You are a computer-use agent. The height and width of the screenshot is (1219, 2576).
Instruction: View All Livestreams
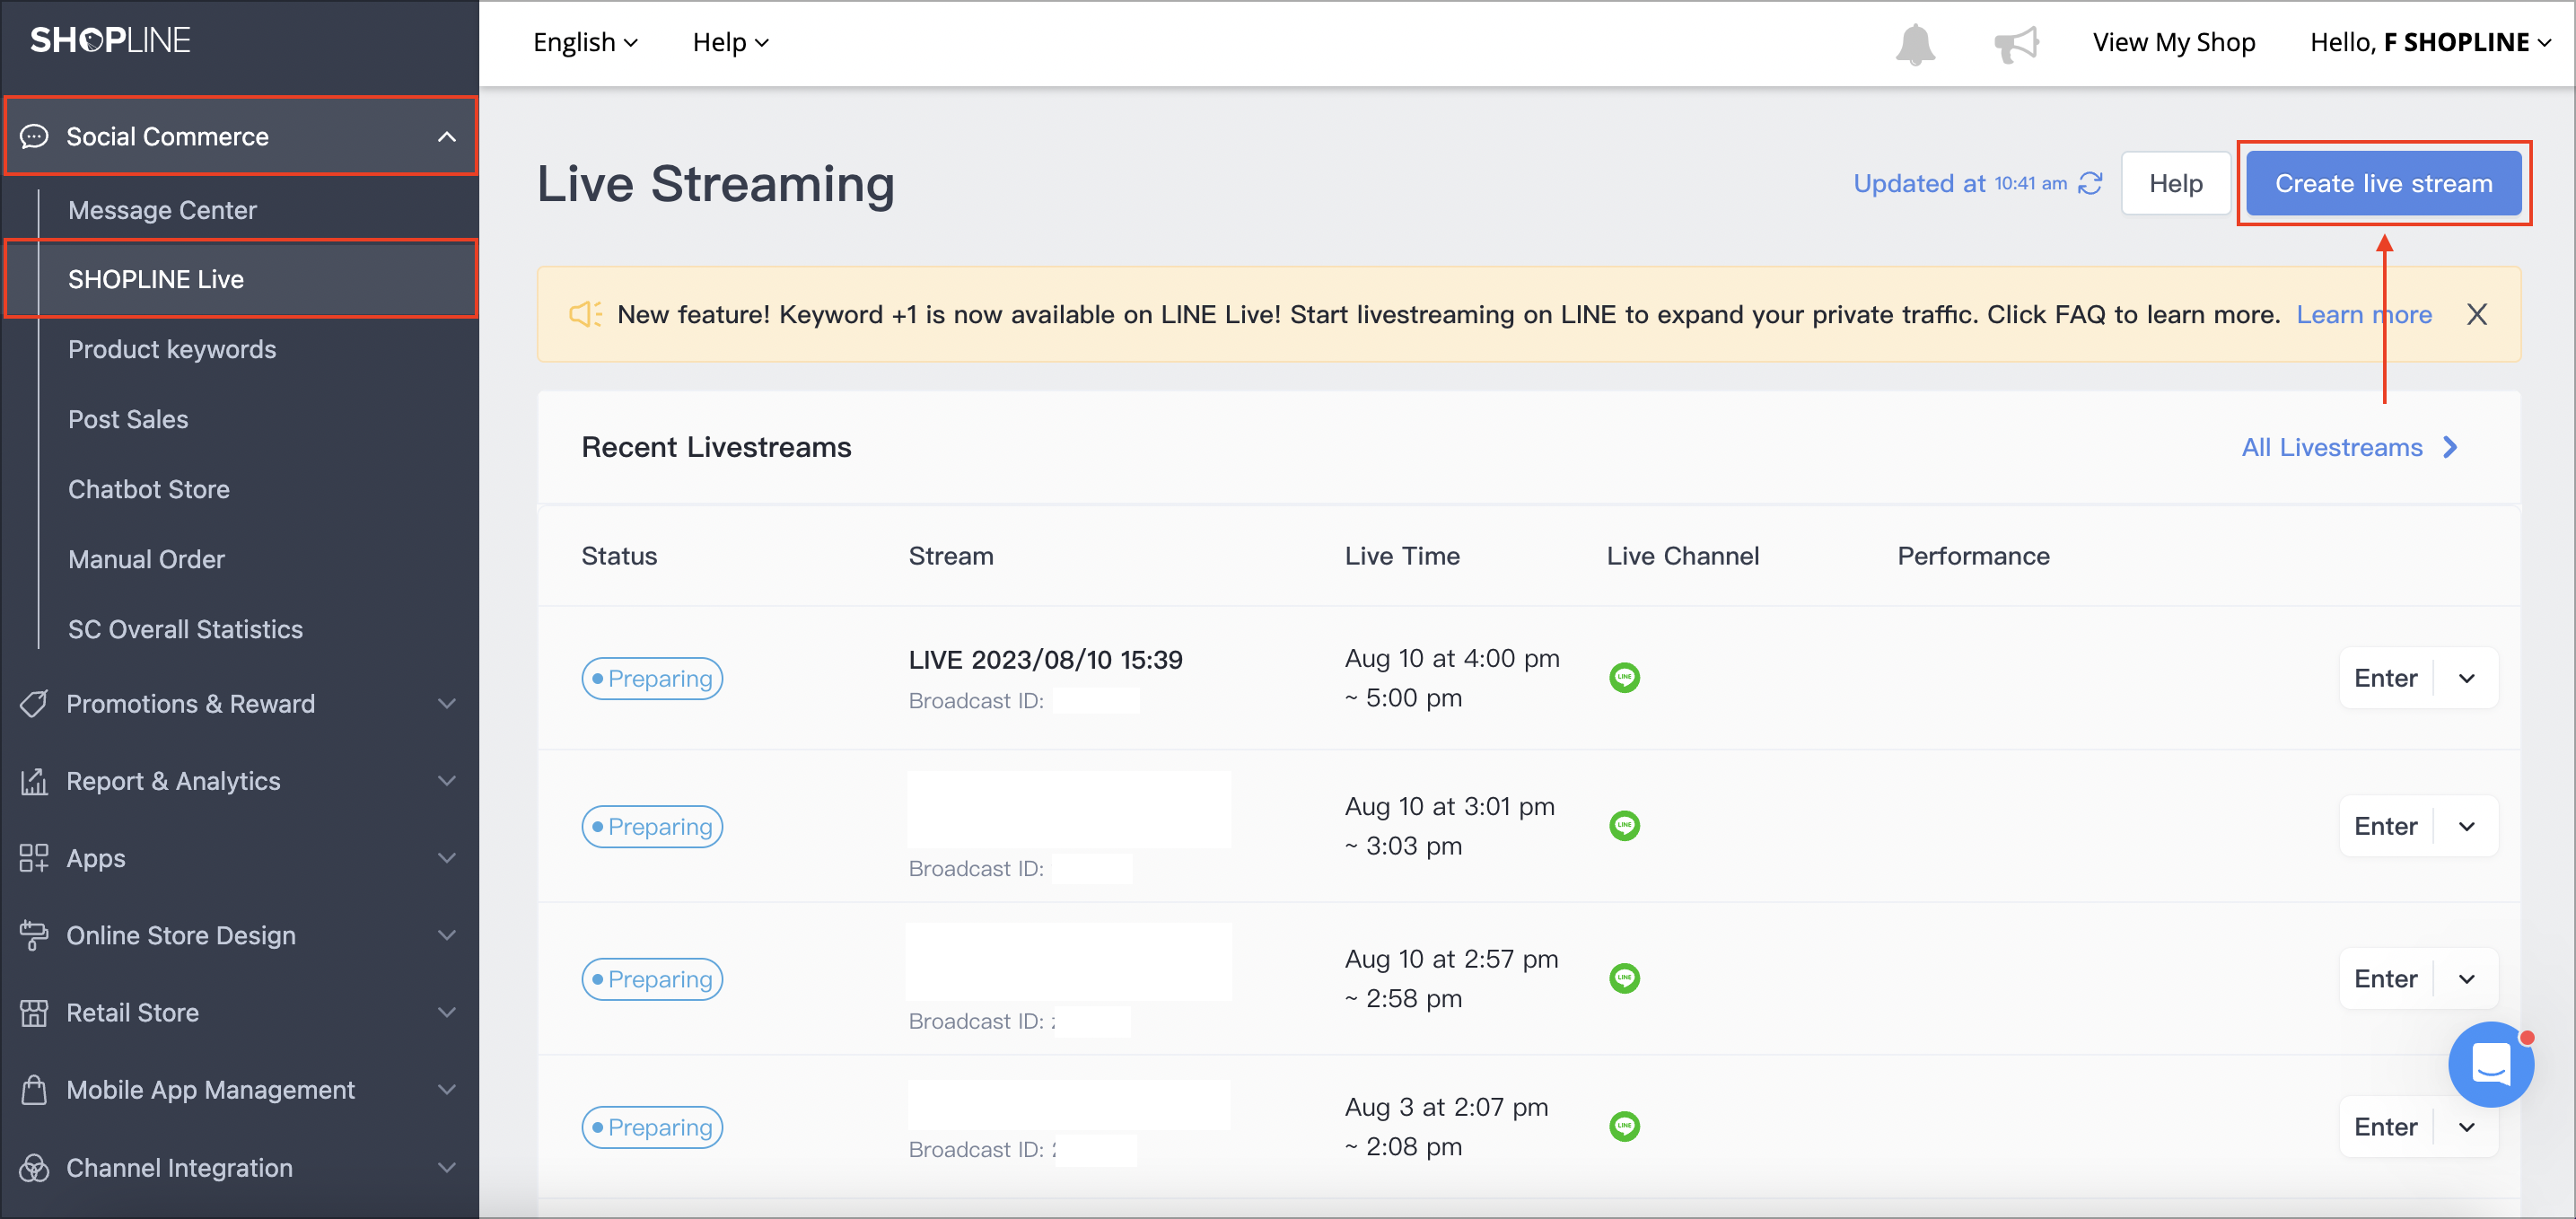[2349, 447]
